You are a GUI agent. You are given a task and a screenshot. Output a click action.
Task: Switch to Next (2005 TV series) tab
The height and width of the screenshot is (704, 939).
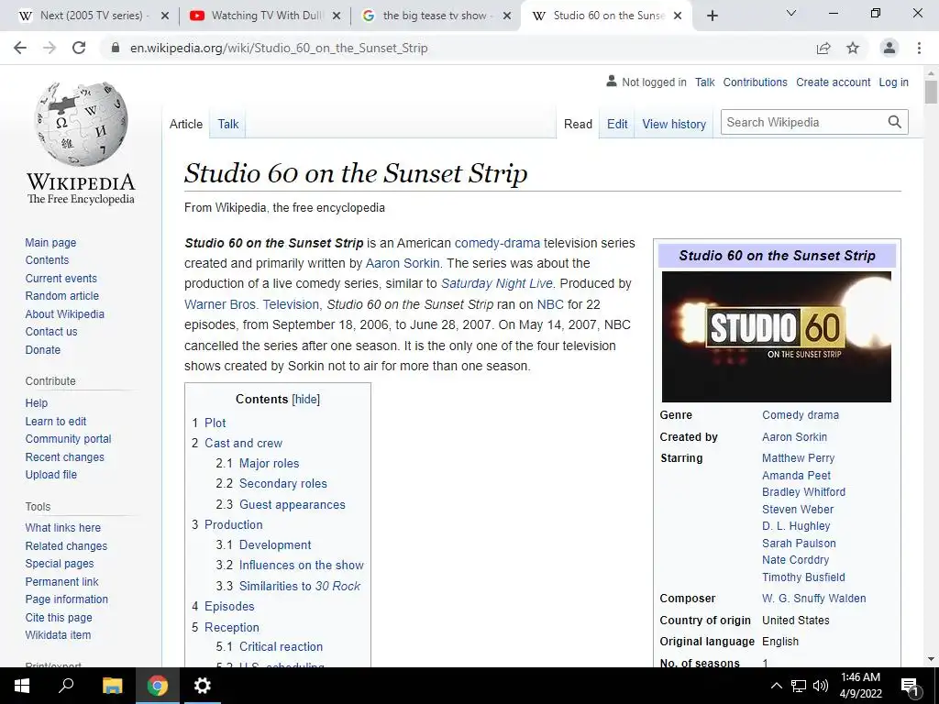92,16
